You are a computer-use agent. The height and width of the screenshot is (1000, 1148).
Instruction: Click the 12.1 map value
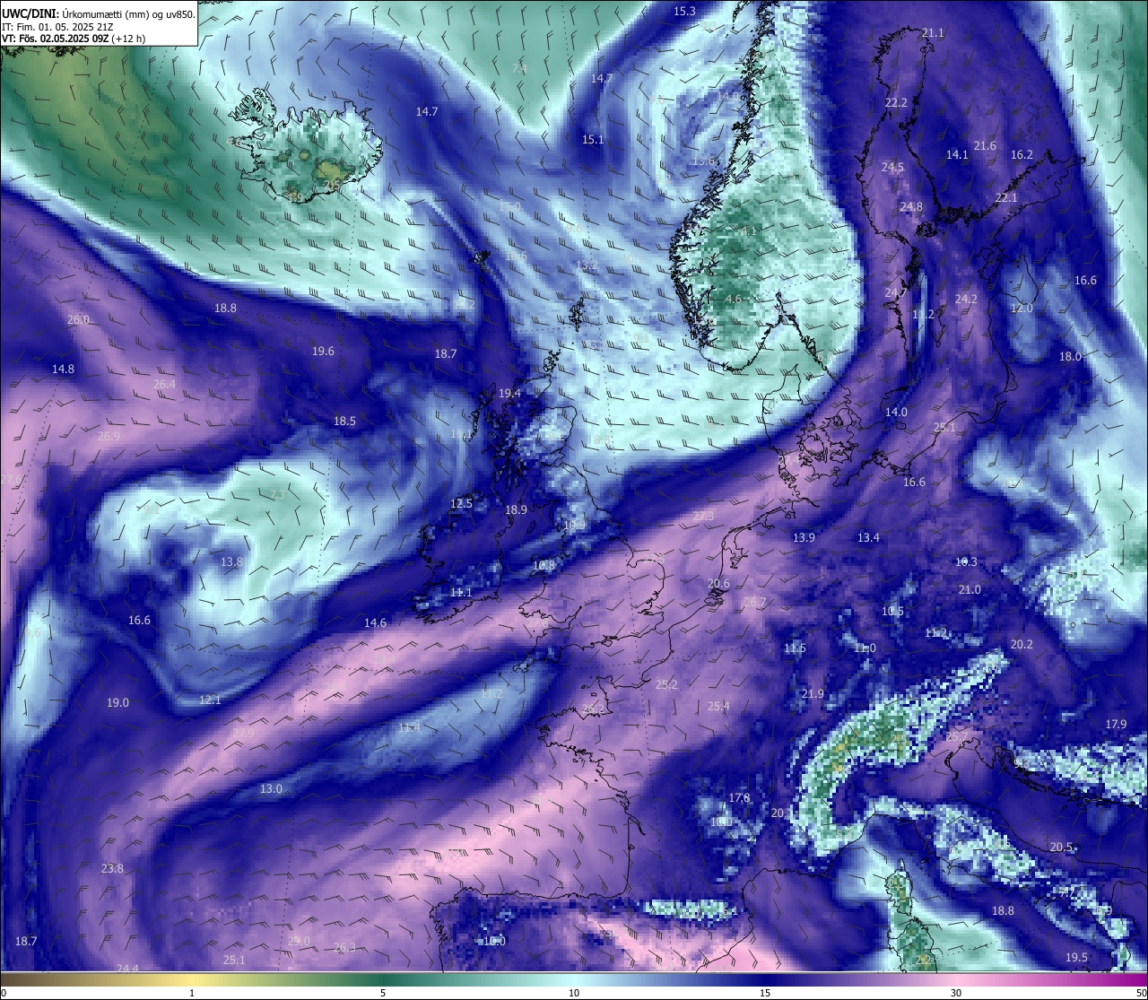[x=210, y=700]
